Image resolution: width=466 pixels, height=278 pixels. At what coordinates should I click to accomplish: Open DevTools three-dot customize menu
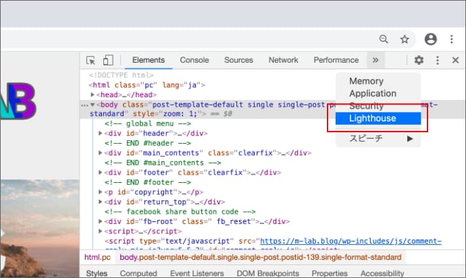(x=437, y=60)
